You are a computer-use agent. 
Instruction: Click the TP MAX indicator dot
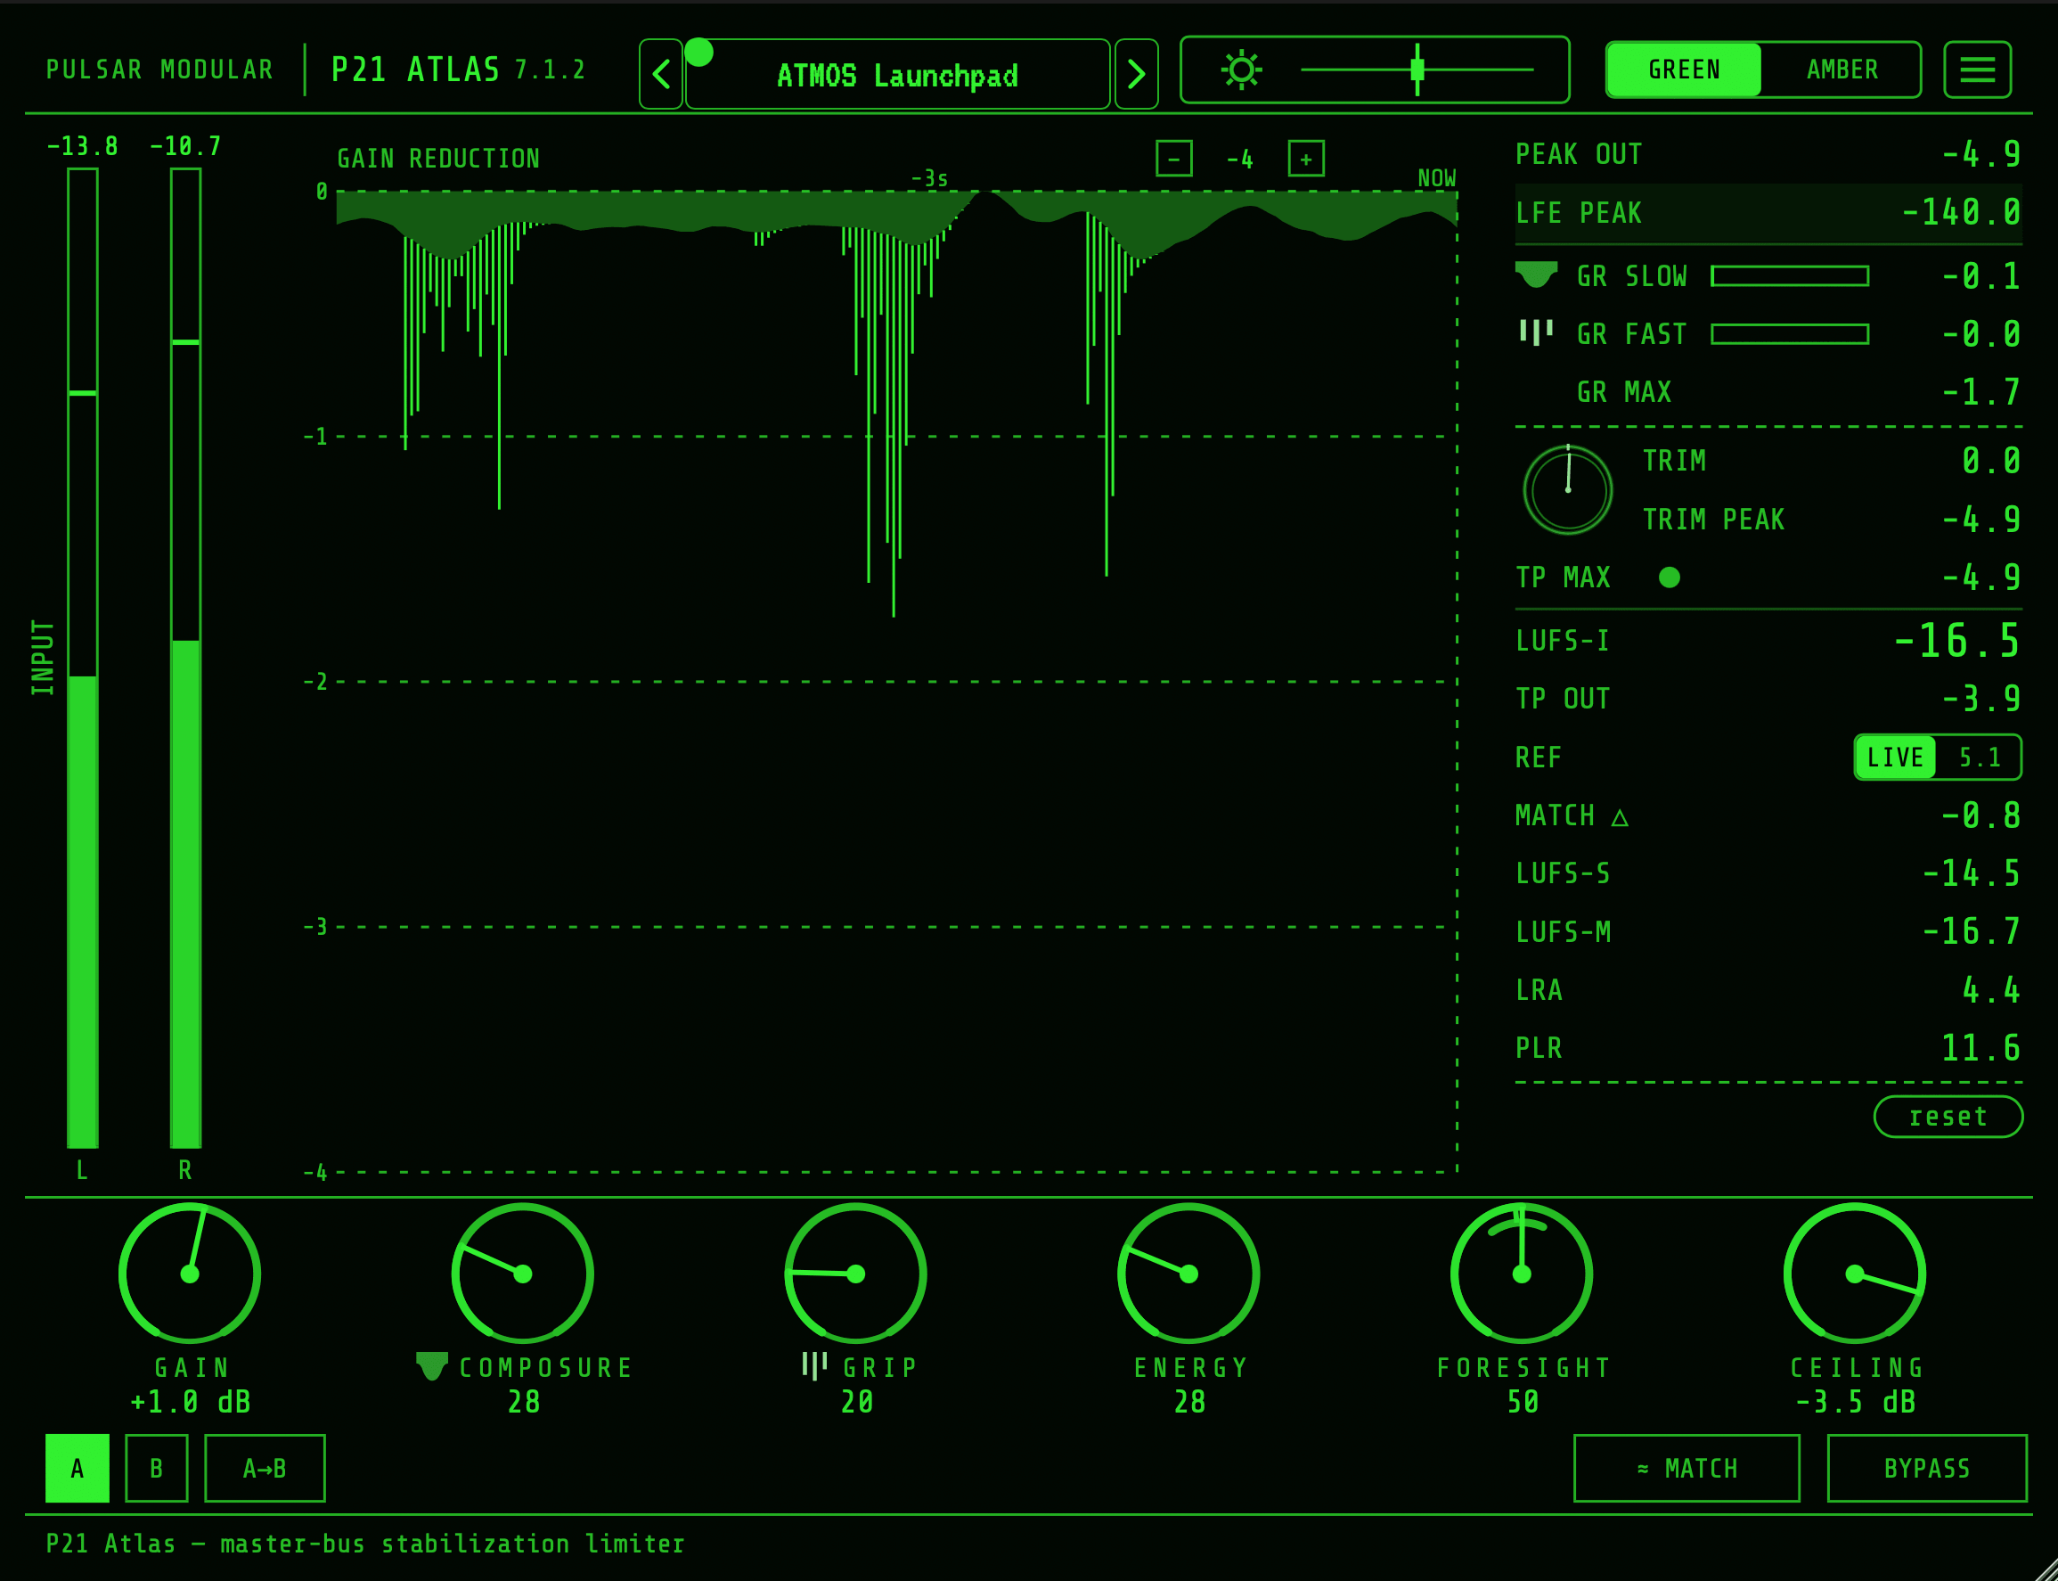[x=1670, y=577]
